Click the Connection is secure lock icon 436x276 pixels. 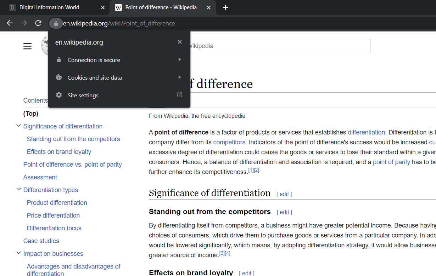(59, 60)
